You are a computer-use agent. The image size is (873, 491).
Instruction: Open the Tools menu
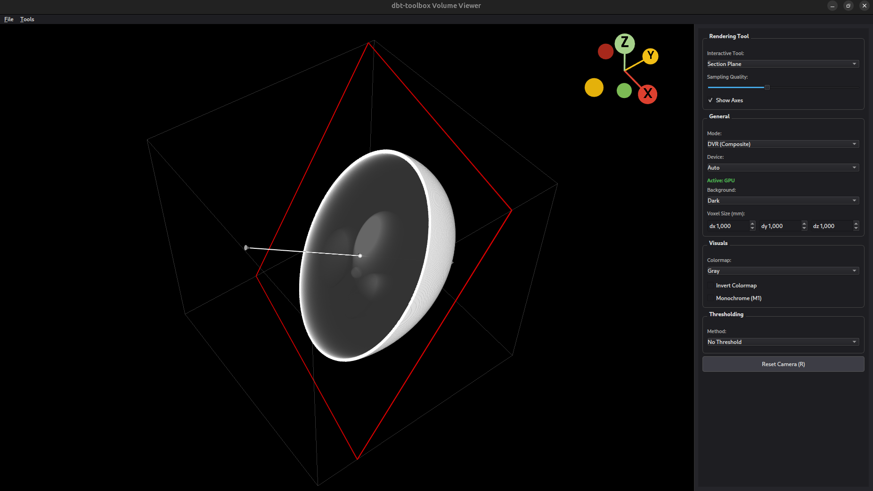[x=27, y=19]
